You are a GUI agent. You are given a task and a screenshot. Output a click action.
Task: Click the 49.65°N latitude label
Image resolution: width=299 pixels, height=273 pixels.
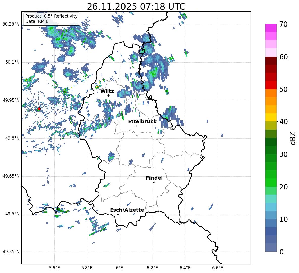pyautogui.click(x=11, y=176)
